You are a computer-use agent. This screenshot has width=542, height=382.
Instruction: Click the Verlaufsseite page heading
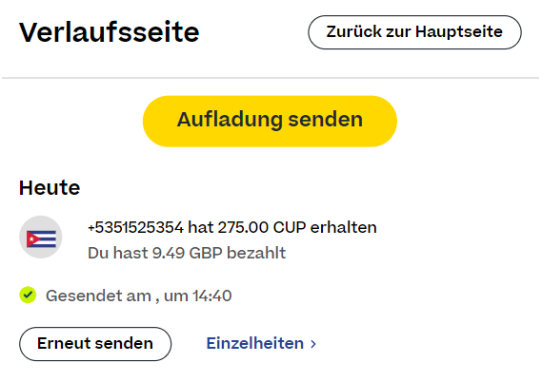tap(110, 32)
